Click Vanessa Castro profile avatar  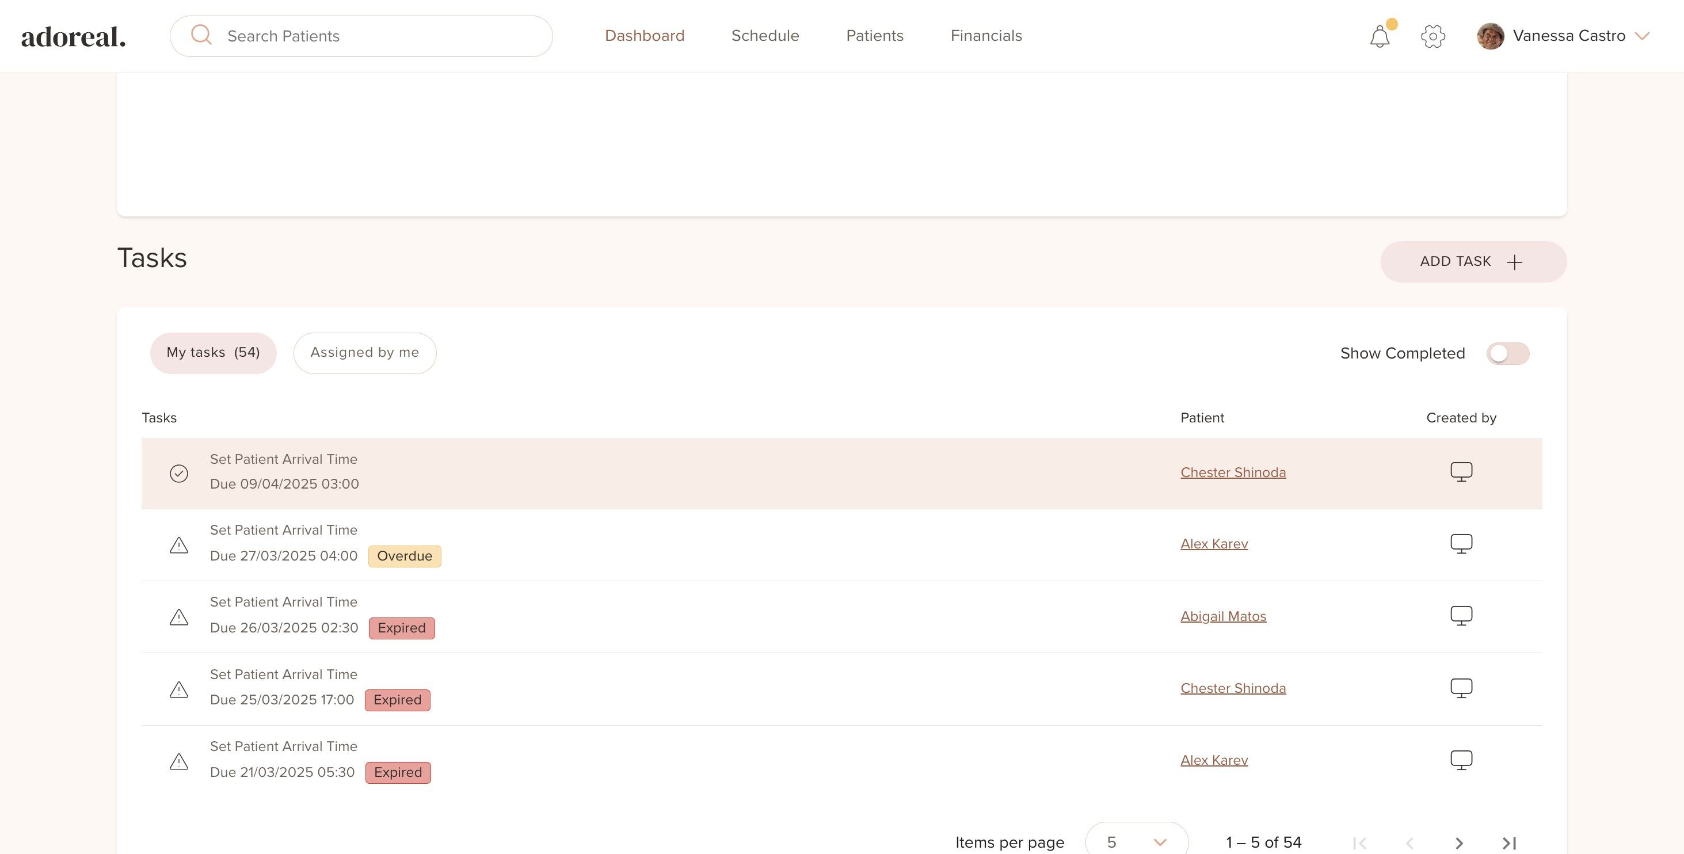tap(1490, 36)
